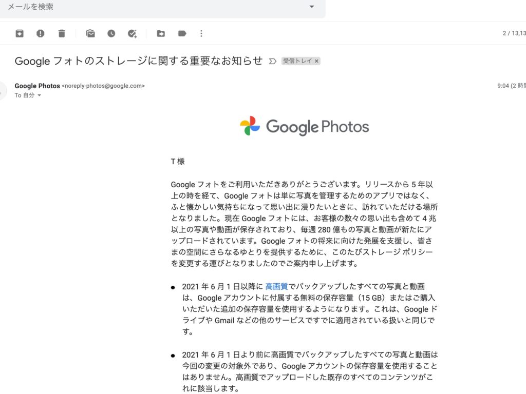Click the sender address noreply-photos@google.com
Viewport: 526px width, 394px height.
click(103, 86)
